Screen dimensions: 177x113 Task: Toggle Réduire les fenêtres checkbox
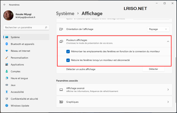pyautogui.click(x=68, y=60)
